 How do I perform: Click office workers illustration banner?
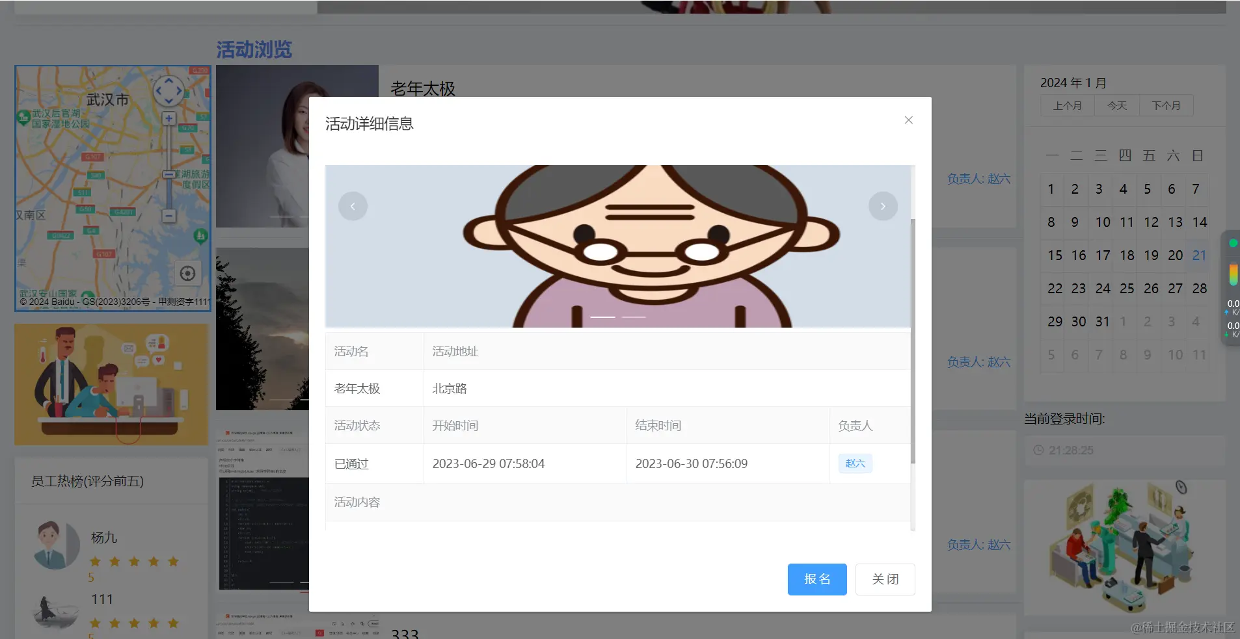(x=111, y=384)
